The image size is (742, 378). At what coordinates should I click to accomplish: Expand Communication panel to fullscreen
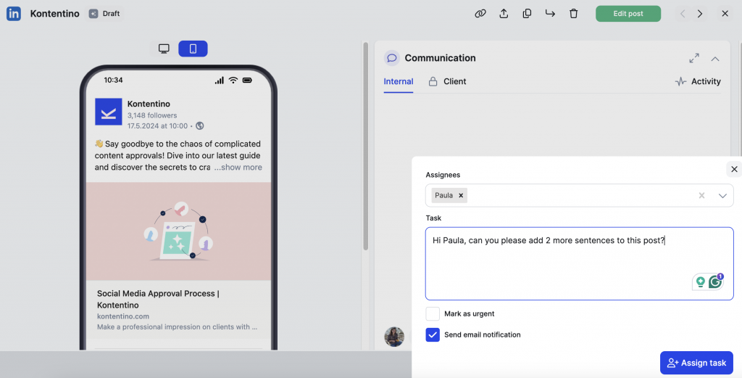tap(693, 58)
